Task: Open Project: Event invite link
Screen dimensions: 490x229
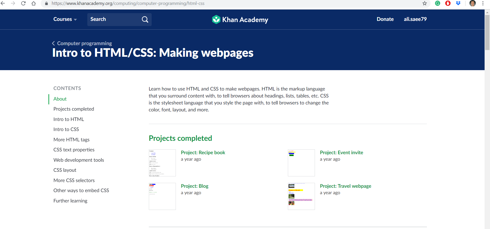Action: click(x=341, y=152)
